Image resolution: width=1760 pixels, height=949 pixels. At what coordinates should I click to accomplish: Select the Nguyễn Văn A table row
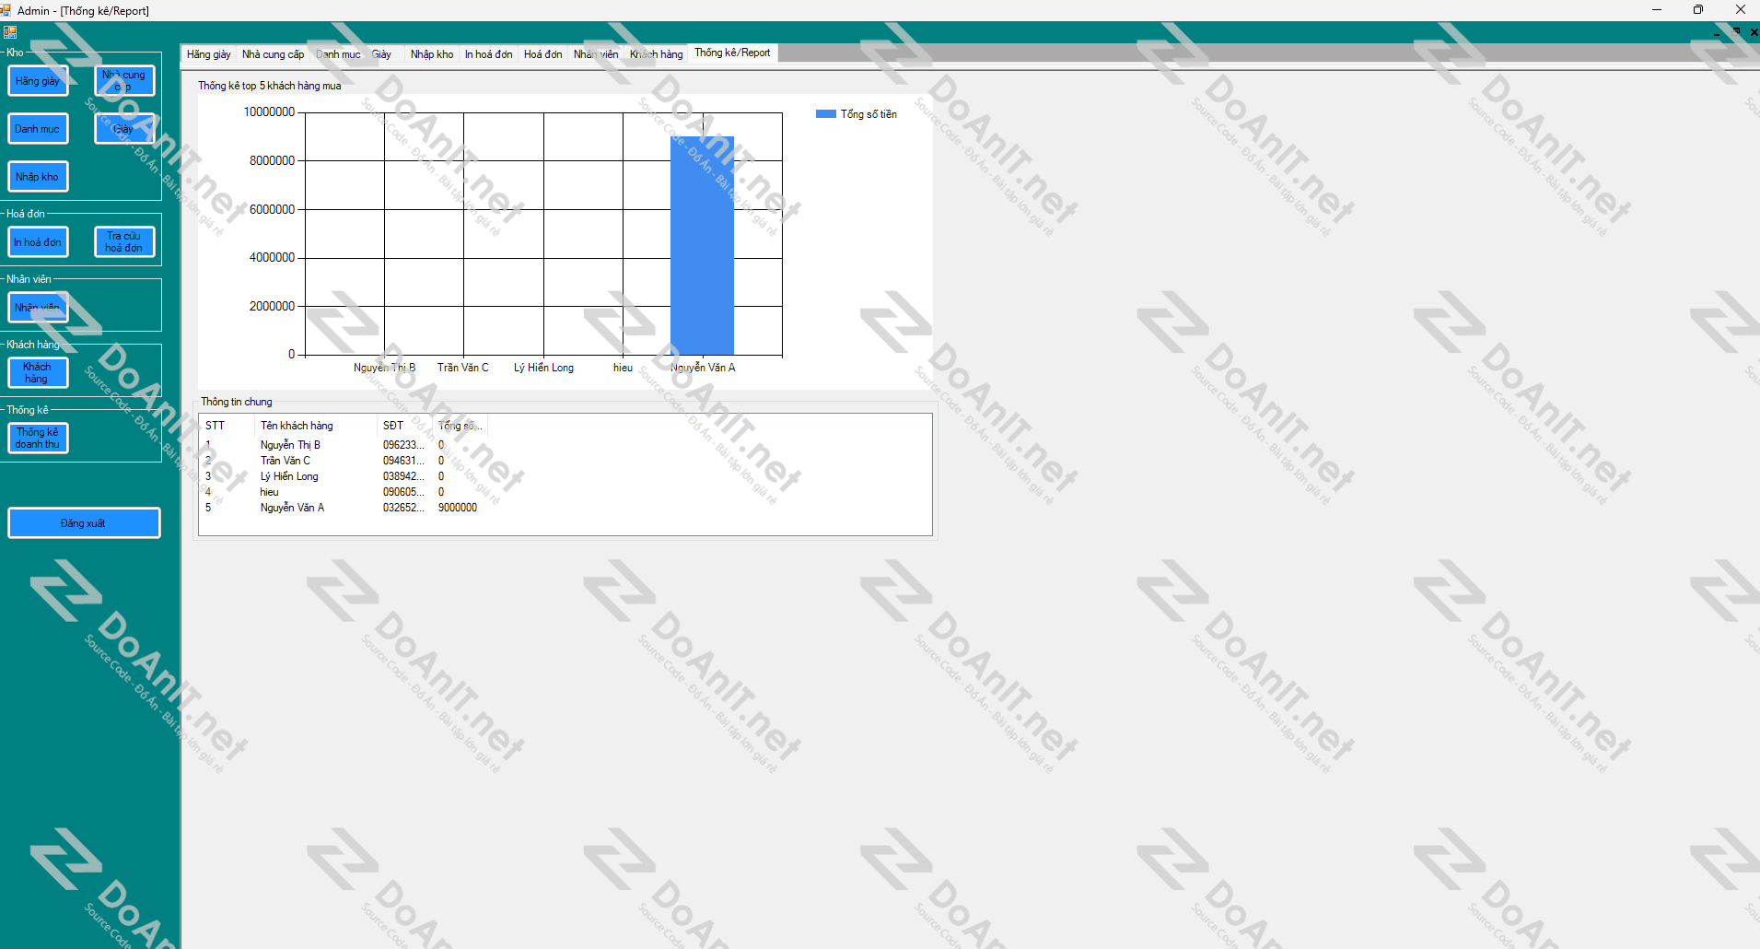tap(565, 508)
